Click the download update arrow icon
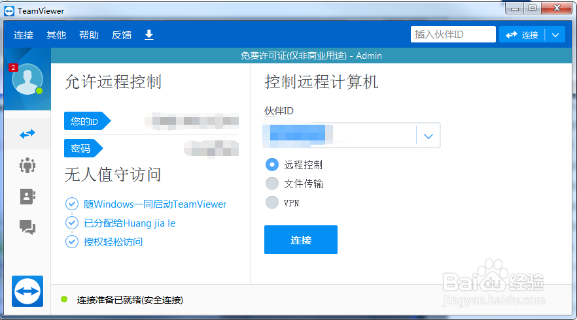 [149, 35]
